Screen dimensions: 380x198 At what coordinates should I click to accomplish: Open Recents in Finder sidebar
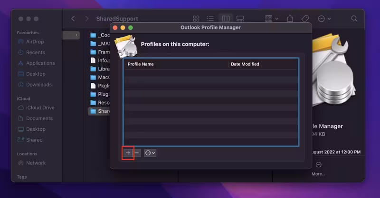click(31, 53)
